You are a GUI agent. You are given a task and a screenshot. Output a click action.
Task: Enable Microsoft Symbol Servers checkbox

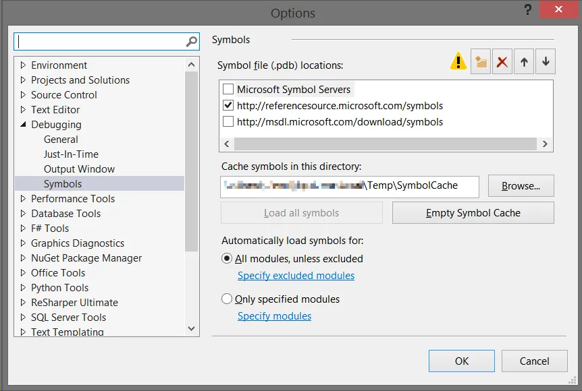point(228,90)
